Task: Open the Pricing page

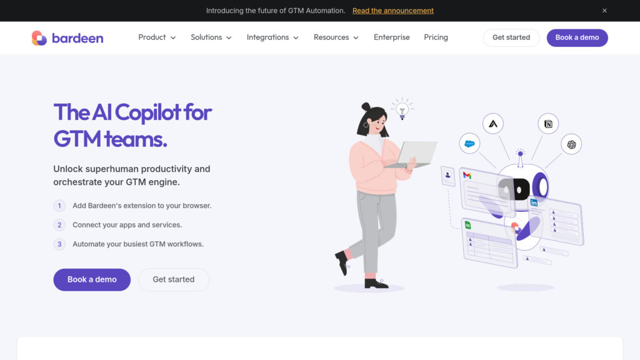Action: coord(436,37)
